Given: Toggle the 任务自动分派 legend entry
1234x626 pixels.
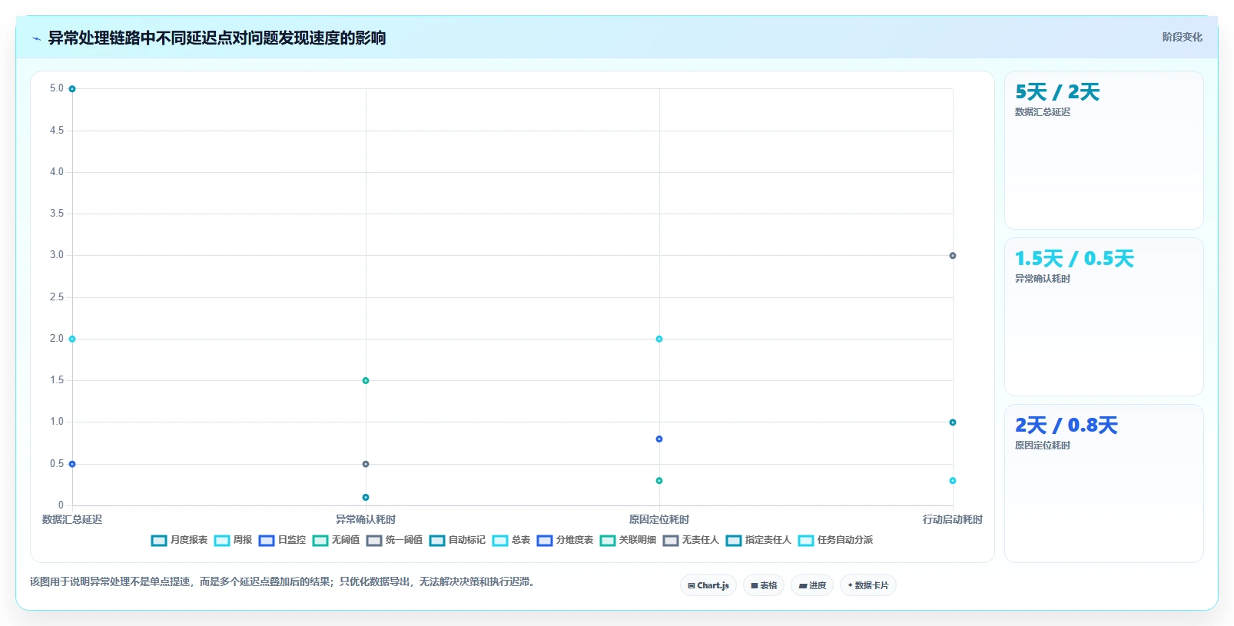Looking at the screenshot, I should pyautogui.click(x=836, y=540).
